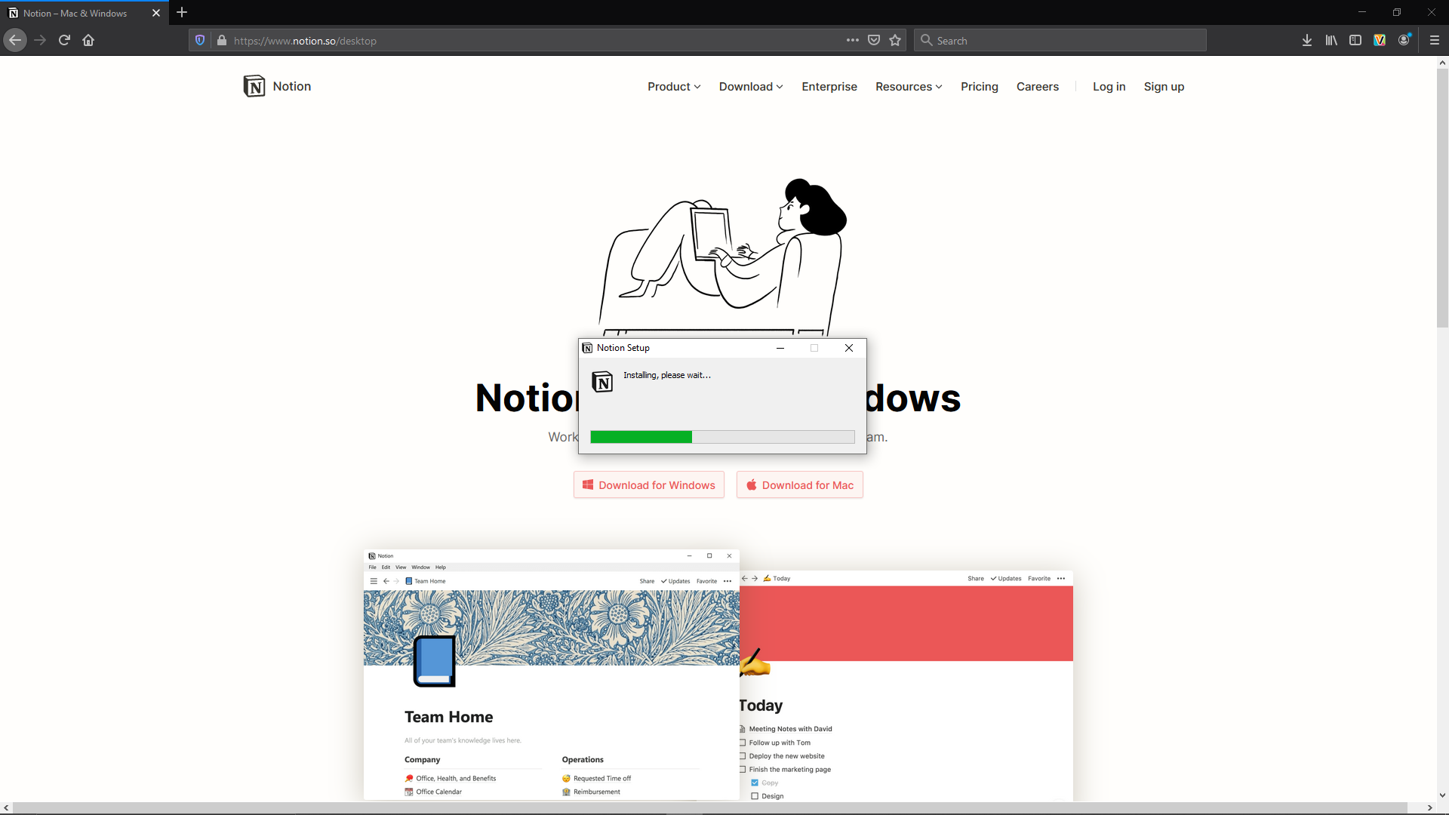Click the 'Installing, please wait…' text

pos(667,375)
